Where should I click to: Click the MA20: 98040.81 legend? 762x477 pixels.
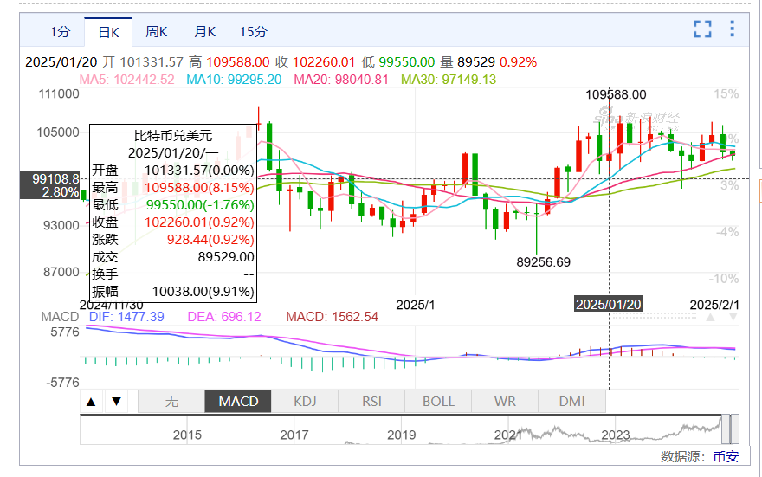pyautogui.click(x=341, y=79)
